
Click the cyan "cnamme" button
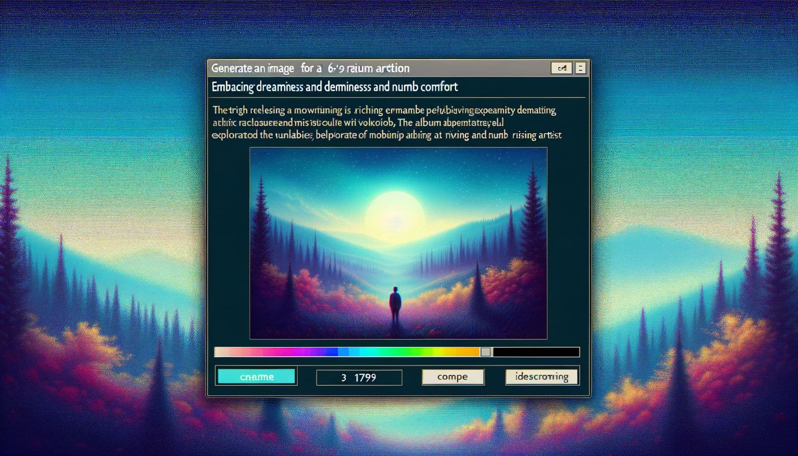coord(256,376)
